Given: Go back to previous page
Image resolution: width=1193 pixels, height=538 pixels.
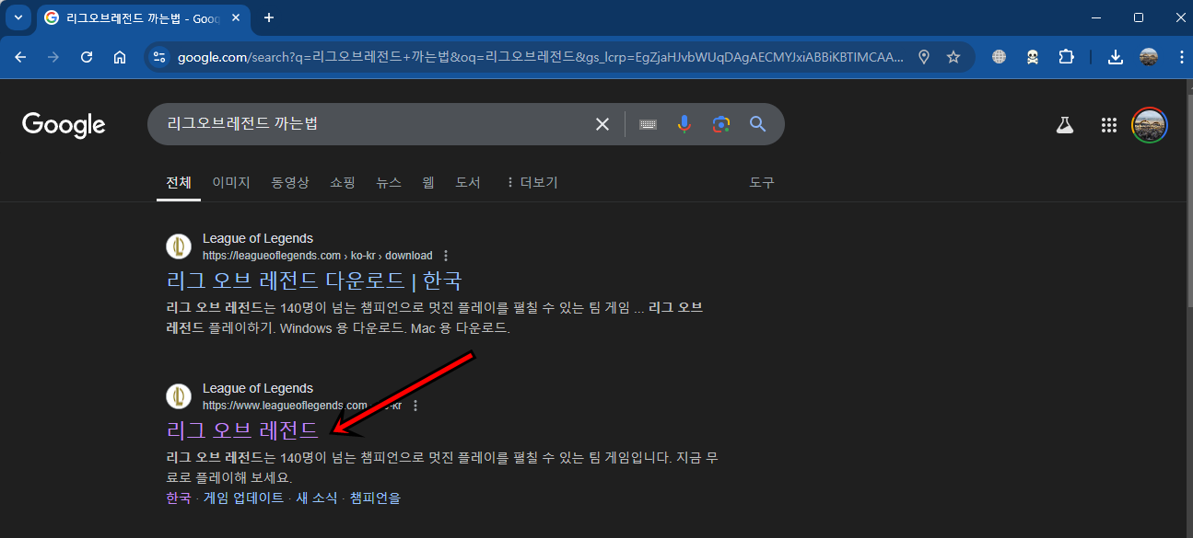Looking at the screenshot, I should click(x=20, y=57).
